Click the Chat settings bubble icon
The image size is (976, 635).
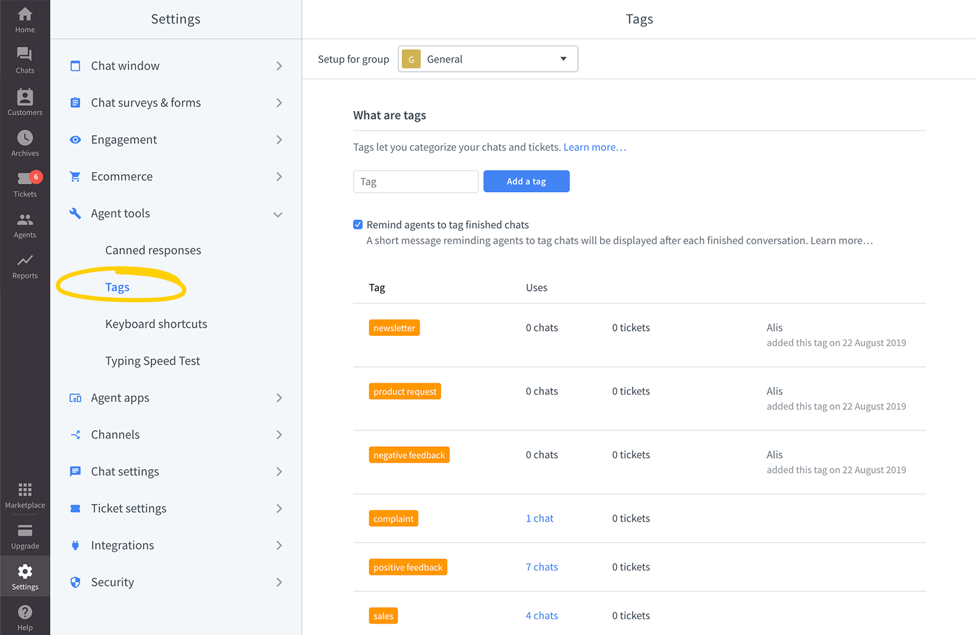[x=75, y=471]
